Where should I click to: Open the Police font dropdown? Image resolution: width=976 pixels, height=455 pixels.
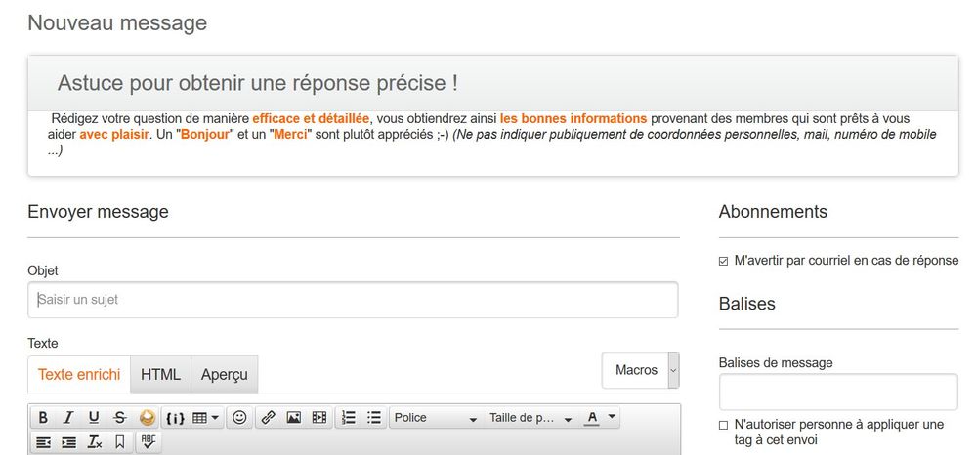pyautogui.click(x=436, y=418)
